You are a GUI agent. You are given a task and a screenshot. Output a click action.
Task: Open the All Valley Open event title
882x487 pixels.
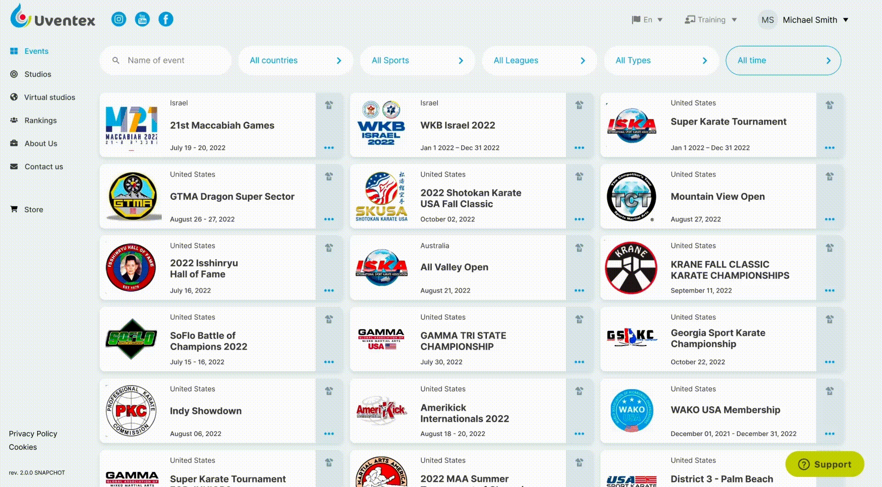[x=454, y=267]
